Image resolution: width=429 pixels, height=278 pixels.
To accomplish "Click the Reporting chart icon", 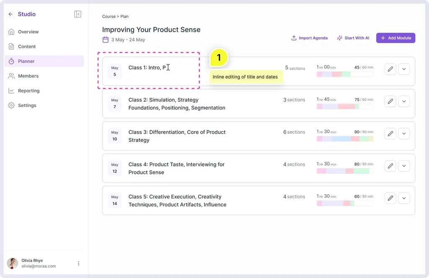I will [x=11, y=91].
